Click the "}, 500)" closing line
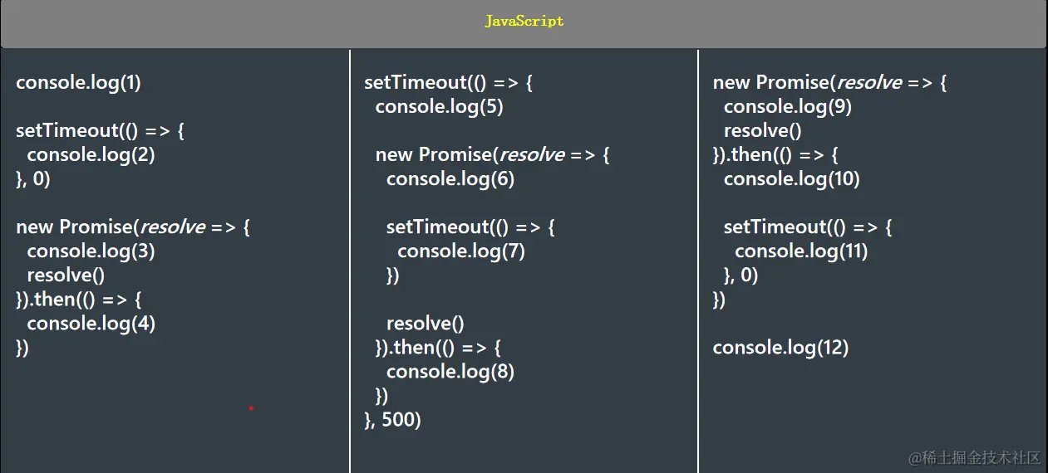Image resolution: width=1048 pixels, height=473 pixels. coord(392,420)
